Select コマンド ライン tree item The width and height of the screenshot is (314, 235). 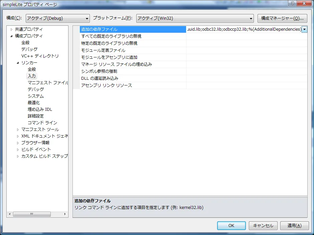tap(42, 123)
